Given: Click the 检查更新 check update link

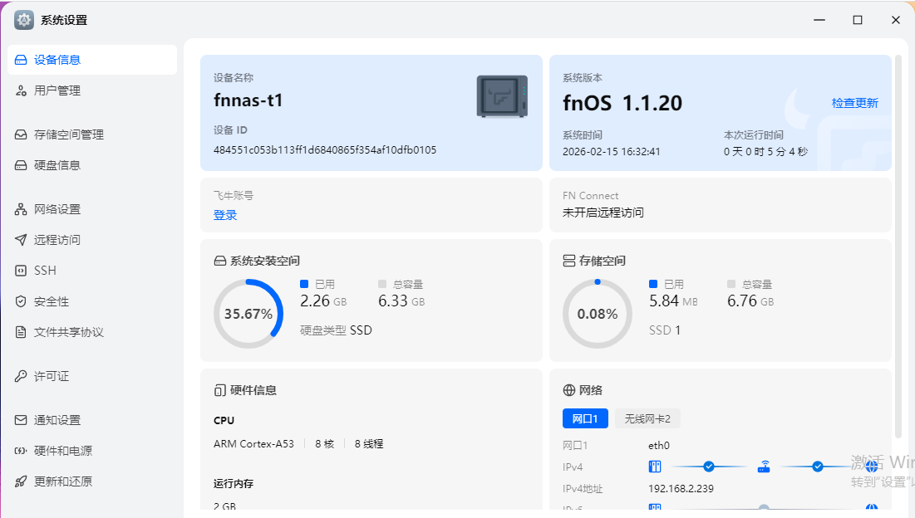Looking at the screenshot, I should [x=854, y=103].
